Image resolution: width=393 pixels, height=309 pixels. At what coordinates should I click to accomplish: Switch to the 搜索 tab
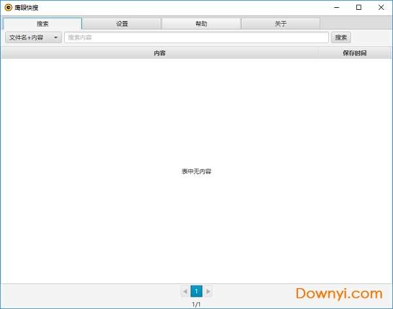[42, 24]
